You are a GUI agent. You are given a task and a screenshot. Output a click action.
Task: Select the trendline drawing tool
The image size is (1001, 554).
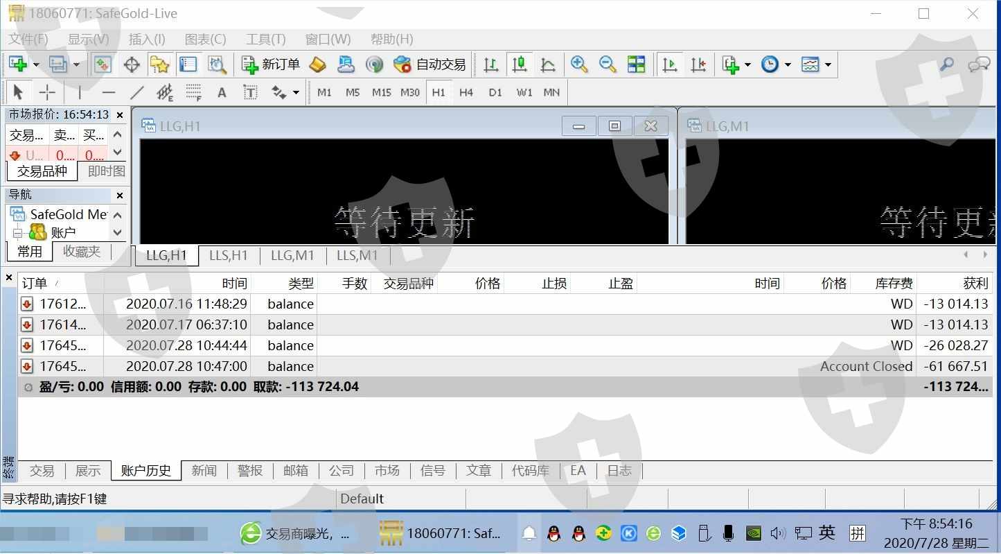point(137,92)
